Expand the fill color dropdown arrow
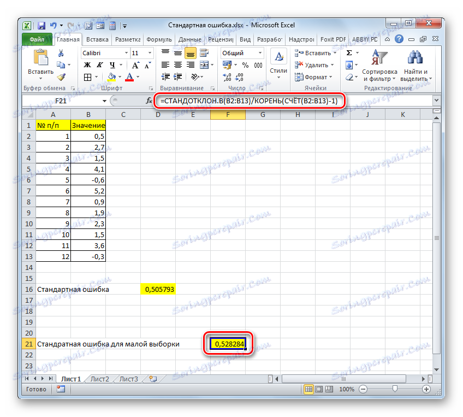 pyautogui.click(x=119, y=77)
